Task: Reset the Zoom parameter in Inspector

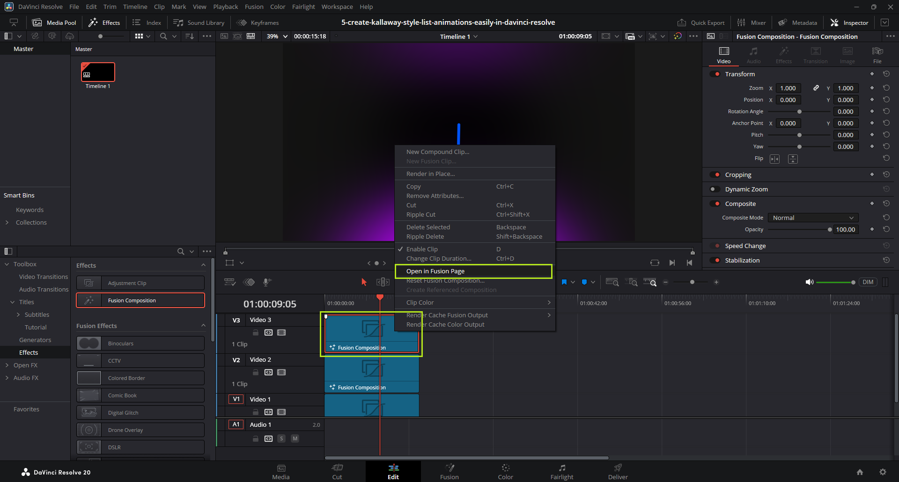Action: click(x=886, y=88)
